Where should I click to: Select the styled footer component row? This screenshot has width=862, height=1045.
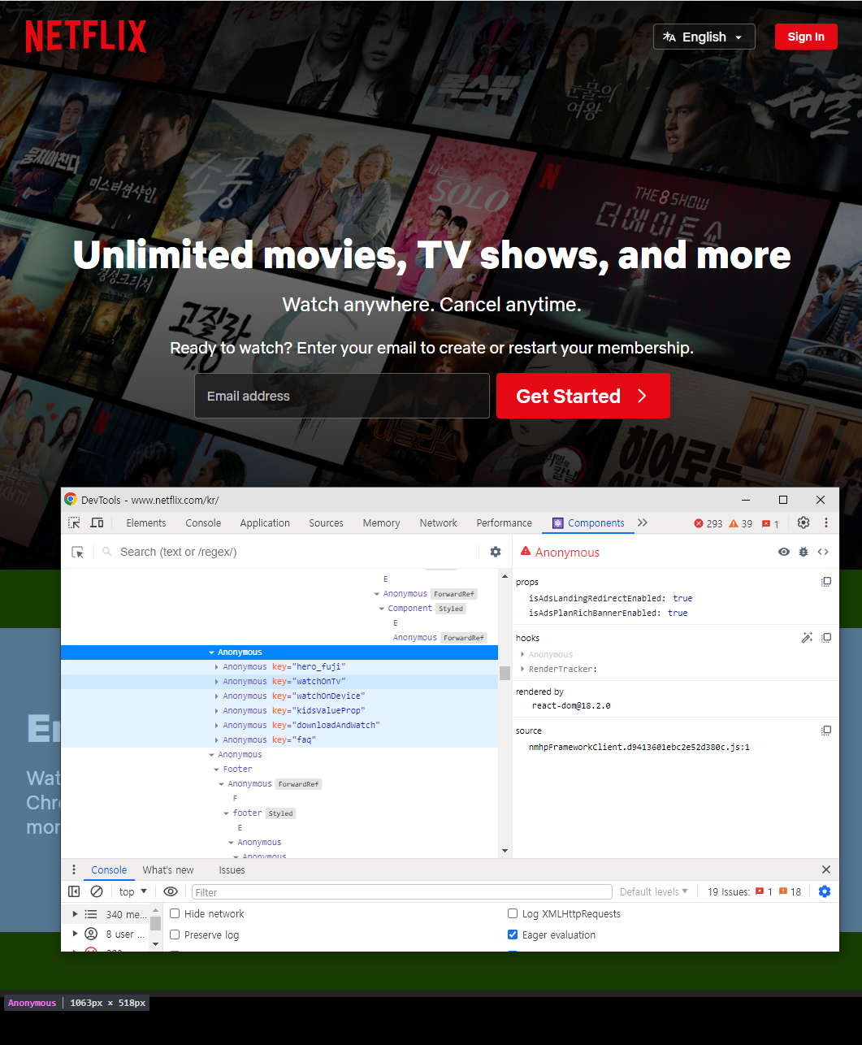[x=279, y=813]
